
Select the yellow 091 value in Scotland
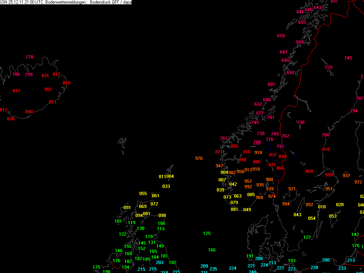[x=127, y=208]
